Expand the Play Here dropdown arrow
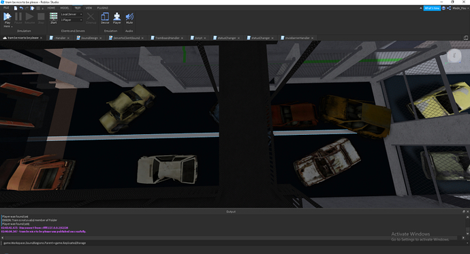Viewport: 470px width, 254px height. [x=12, y=27]
